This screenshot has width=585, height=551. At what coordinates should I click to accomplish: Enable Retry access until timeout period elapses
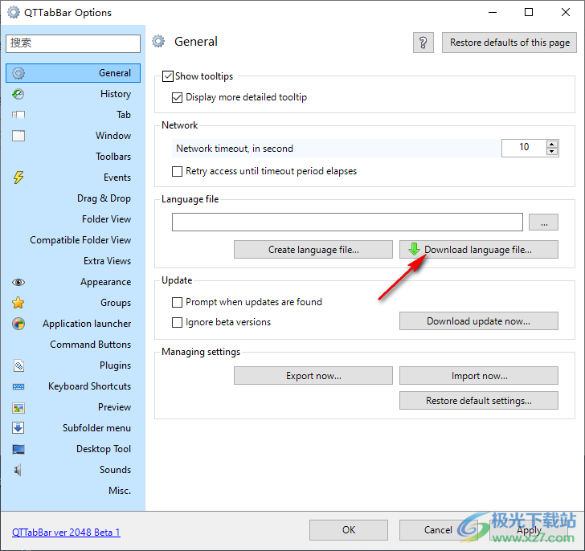click(178, 171)
